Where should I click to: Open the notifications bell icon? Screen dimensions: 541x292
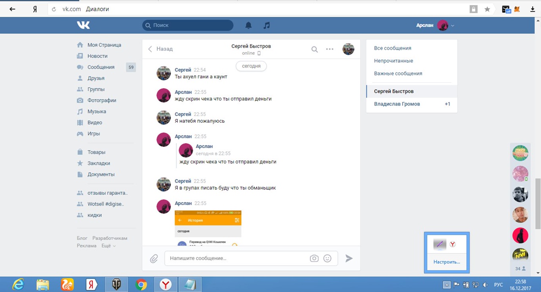(x=249, y=25)
